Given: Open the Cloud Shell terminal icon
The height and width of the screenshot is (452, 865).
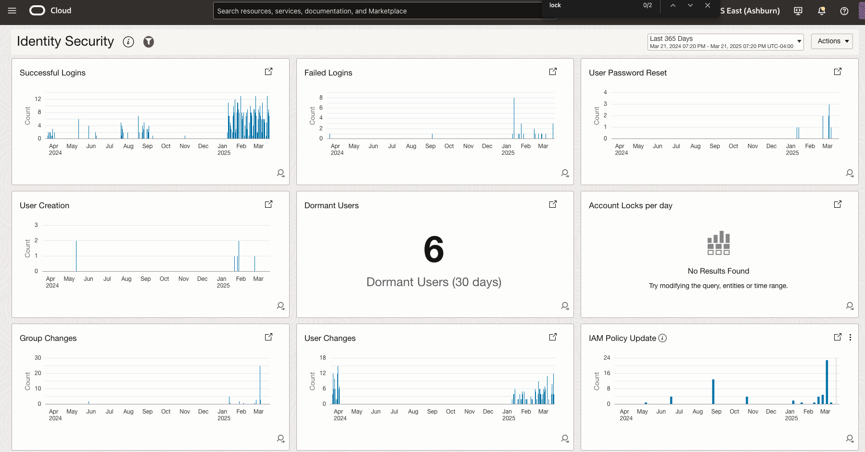Looking at the screenshot, I should click(x=798, y=11).
